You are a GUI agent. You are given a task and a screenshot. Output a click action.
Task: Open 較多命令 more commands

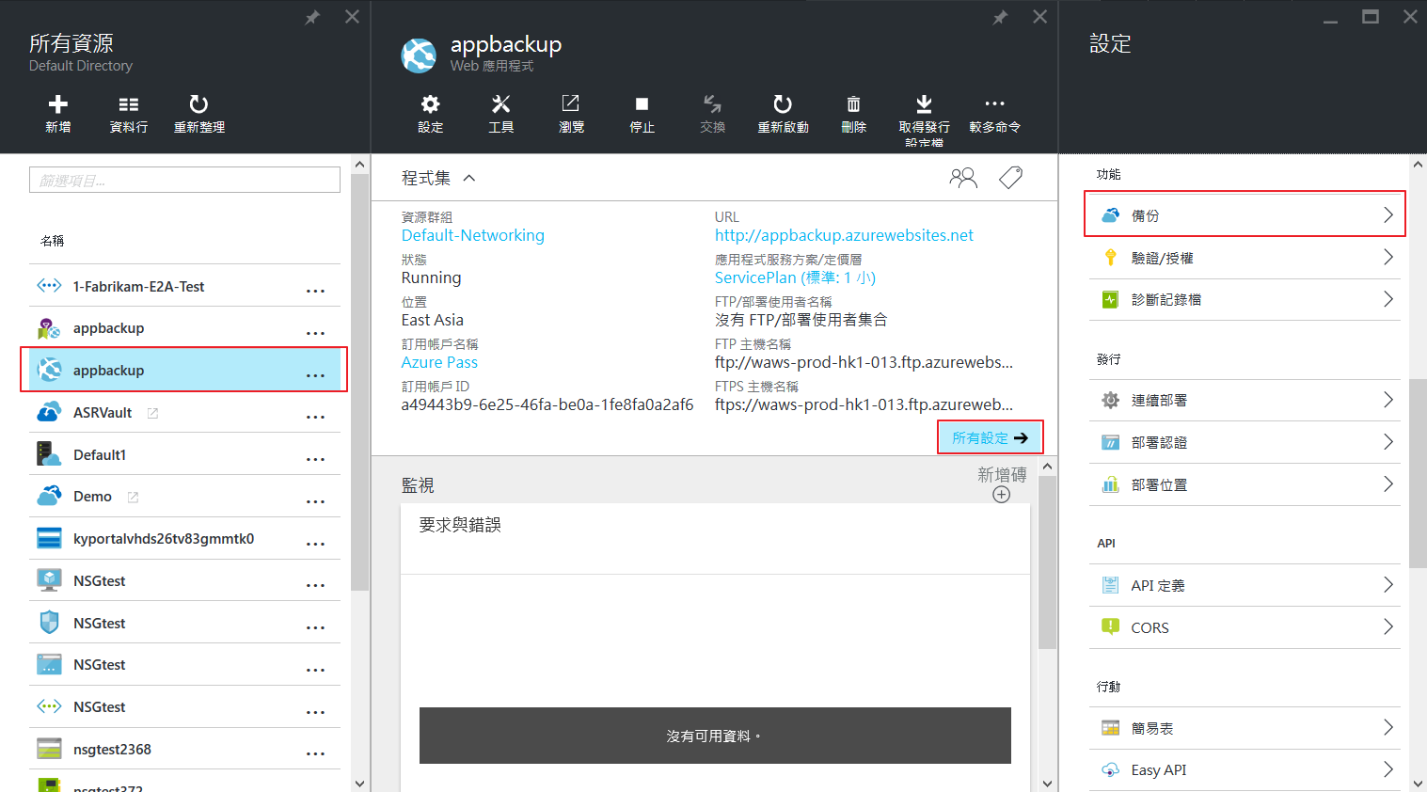(x=994, y=103)
